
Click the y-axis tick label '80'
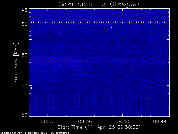click(24, 115)
